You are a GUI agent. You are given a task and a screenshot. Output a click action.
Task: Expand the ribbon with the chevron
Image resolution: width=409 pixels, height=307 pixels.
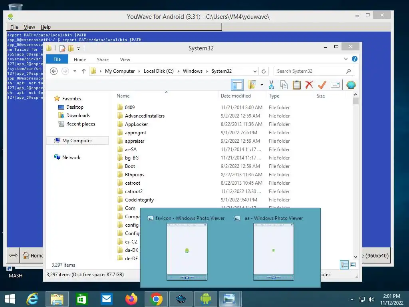click(x=346, y=59)
